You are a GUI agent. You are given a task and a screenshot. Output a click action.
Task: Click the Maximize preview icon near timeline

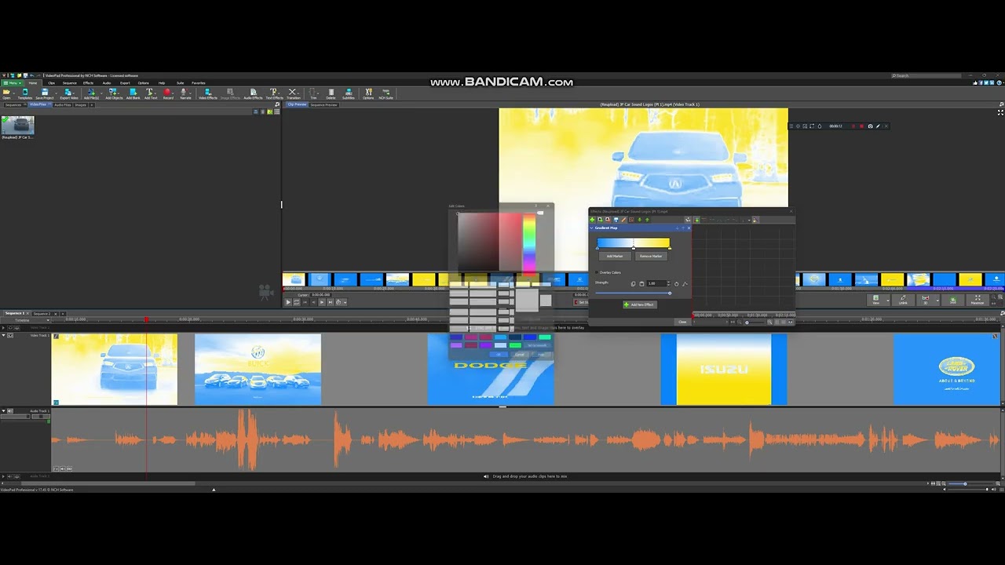[978, 299]
